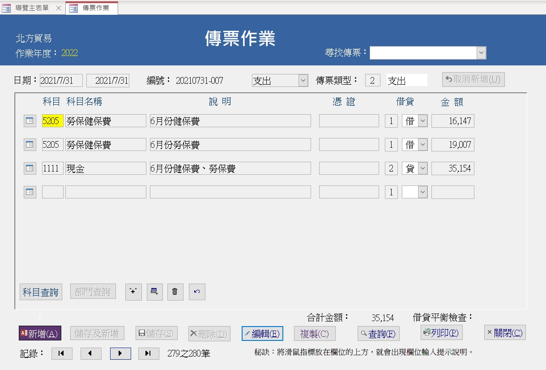Expand the 尋找傳票 combo box
Image resolution: width=546 pixels, height=370 pixels.
tap(481, 53)
